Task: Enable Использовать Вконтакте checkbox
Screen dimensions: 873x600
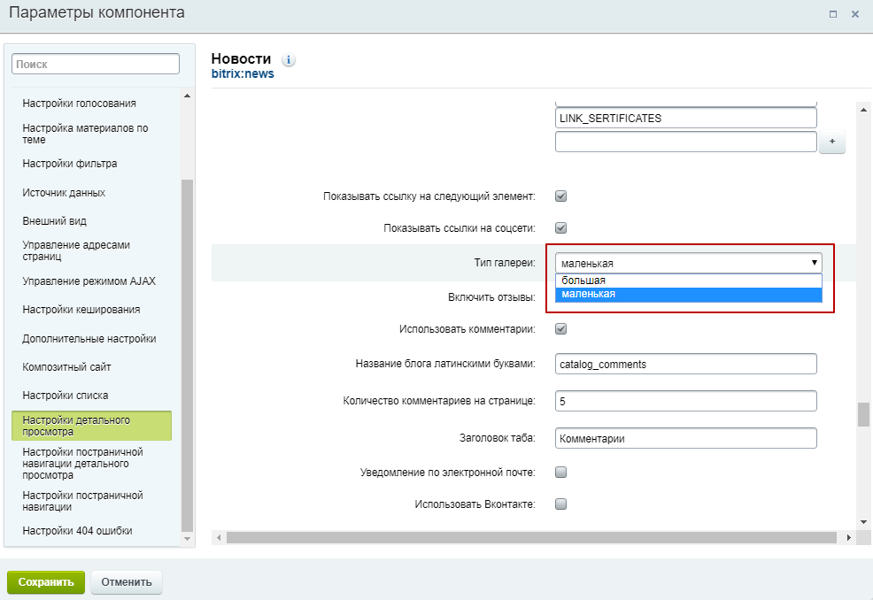Action: (x=560, y=504)
